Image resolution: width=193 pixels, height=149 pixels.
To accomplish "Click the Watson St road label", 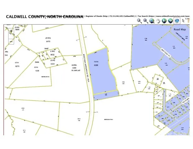I will click(x=166, y=53).
